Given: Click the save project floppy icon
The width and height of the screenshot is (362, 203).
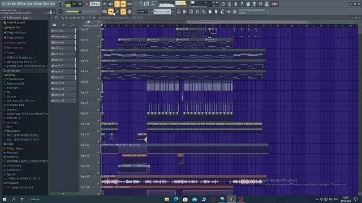Looking at the screenshot, I should [248, 4].
